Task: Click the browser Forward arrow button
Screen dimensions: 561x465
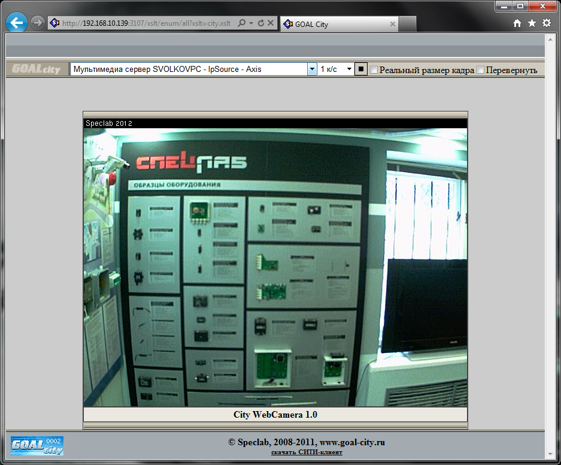Action: [37, 23]
